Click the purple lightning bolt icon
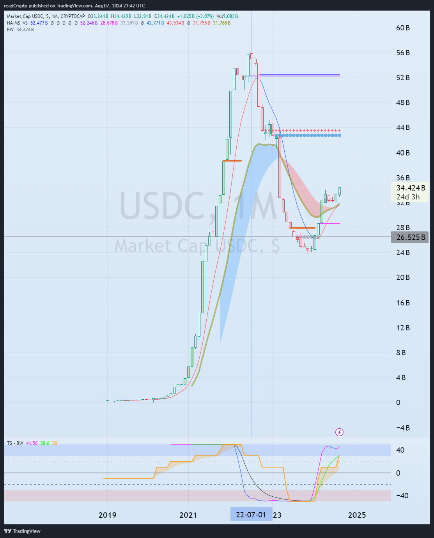 (340, 432)
